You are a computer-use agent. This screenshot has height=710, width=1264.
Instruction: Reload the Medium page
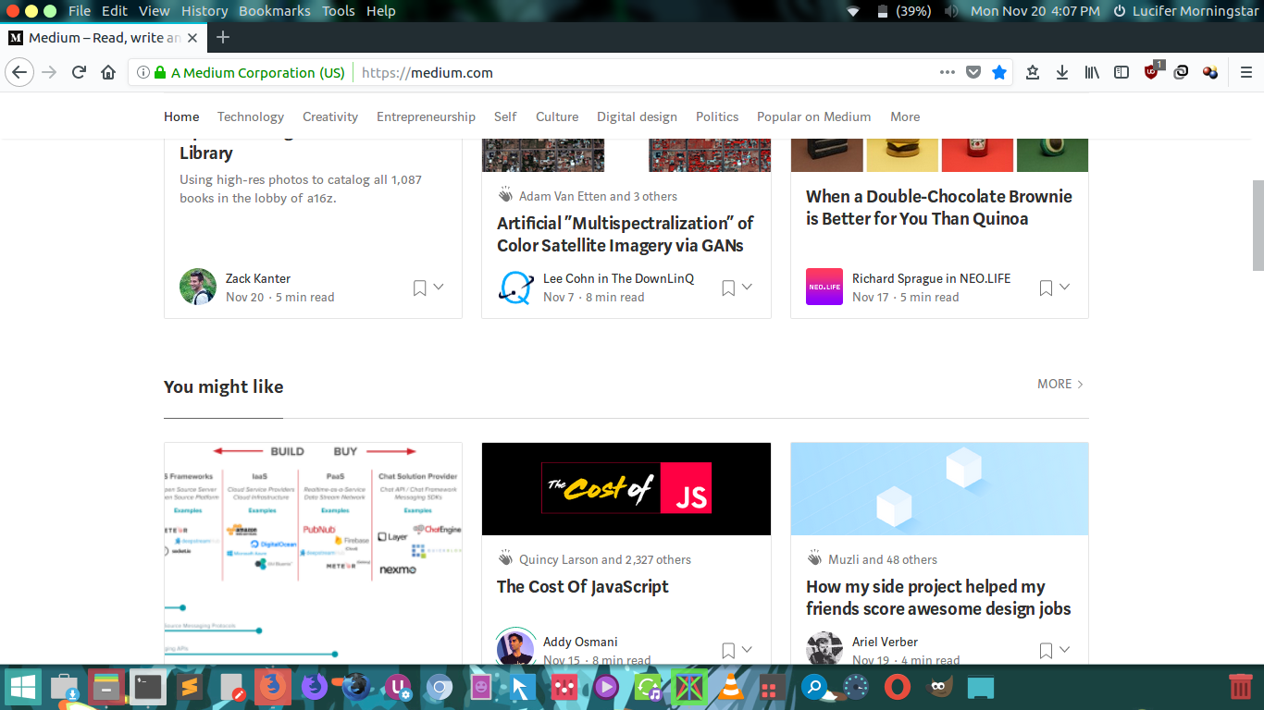click(x=80, y=72)
